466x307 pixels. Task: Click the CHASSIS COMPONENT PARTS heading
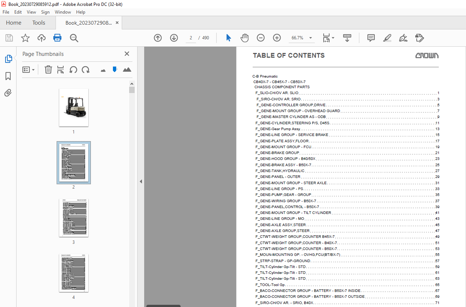(282, 87)
